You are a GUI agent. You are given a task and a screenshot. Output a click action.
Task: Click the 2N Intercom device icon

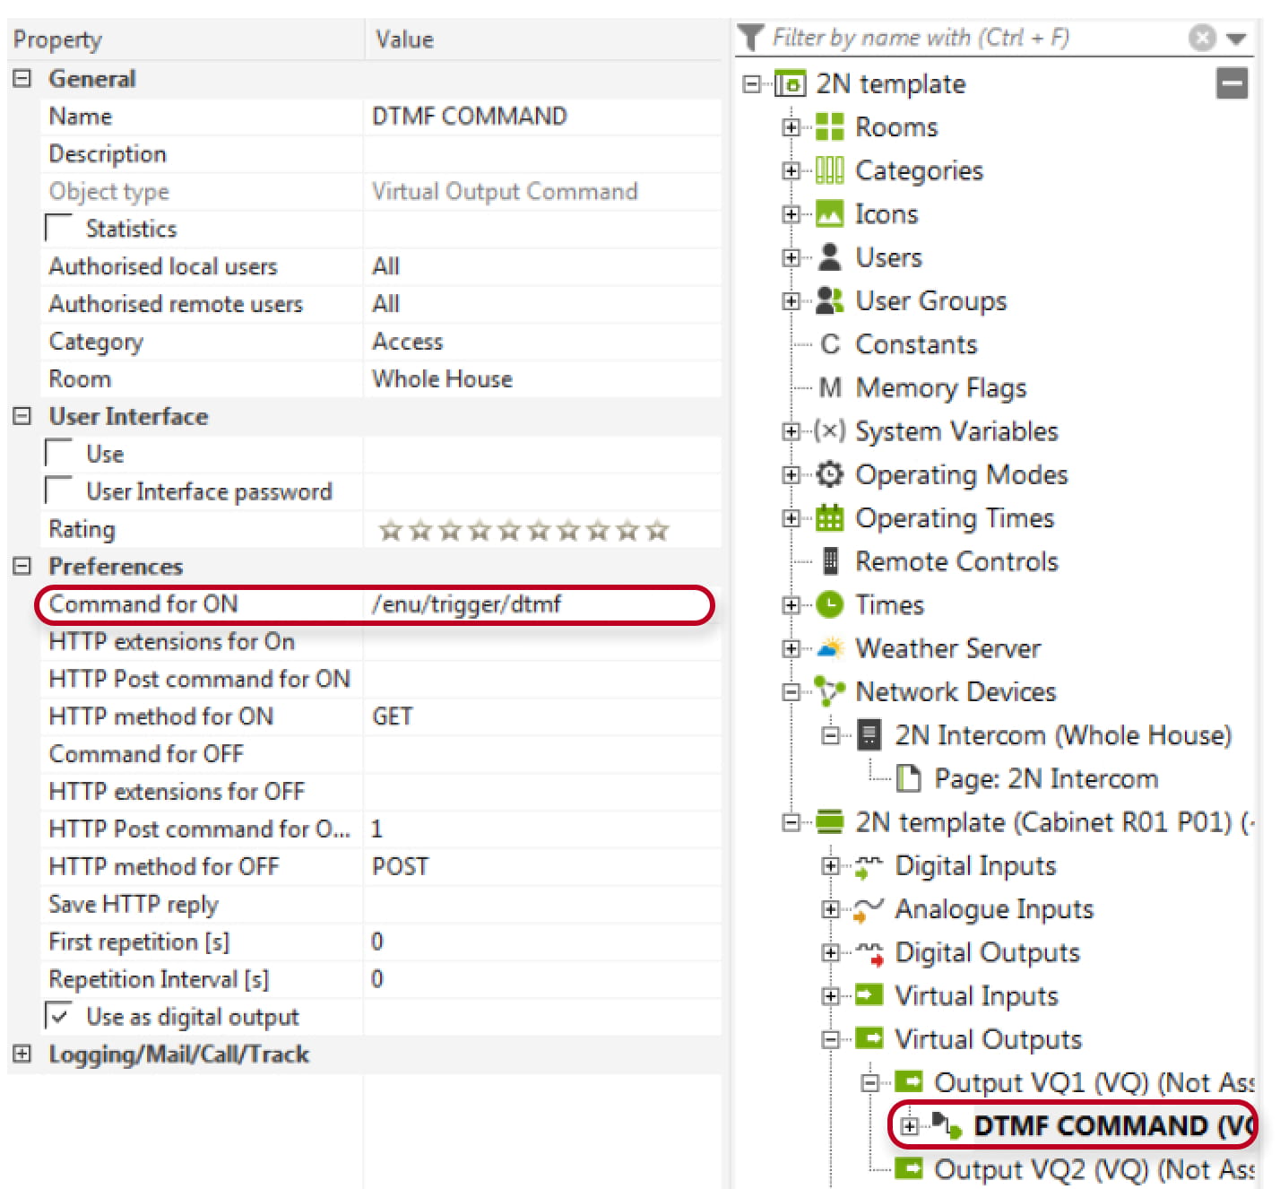tap(869, 734)
